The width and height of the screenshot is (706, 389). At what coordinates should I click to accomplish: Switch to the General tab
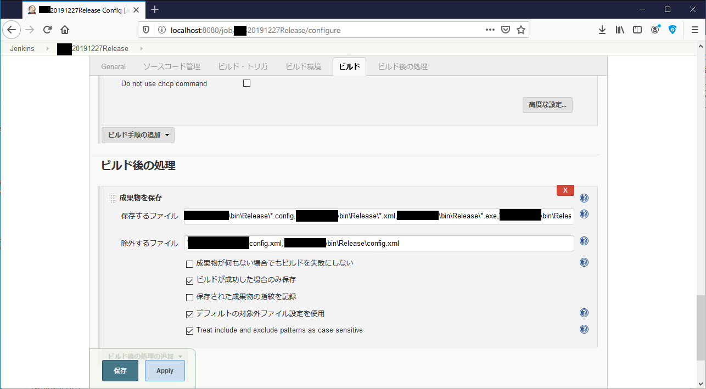[113, 66]
